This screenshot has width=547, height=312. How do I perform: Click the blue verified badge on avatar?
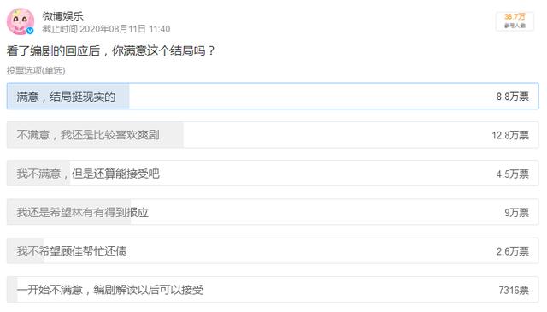click(x=31, y=31)
